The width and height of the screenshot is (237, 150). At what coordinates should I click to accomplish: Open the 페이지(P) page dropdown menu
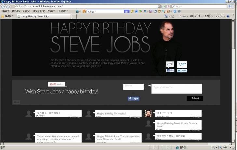coord(196,16)
